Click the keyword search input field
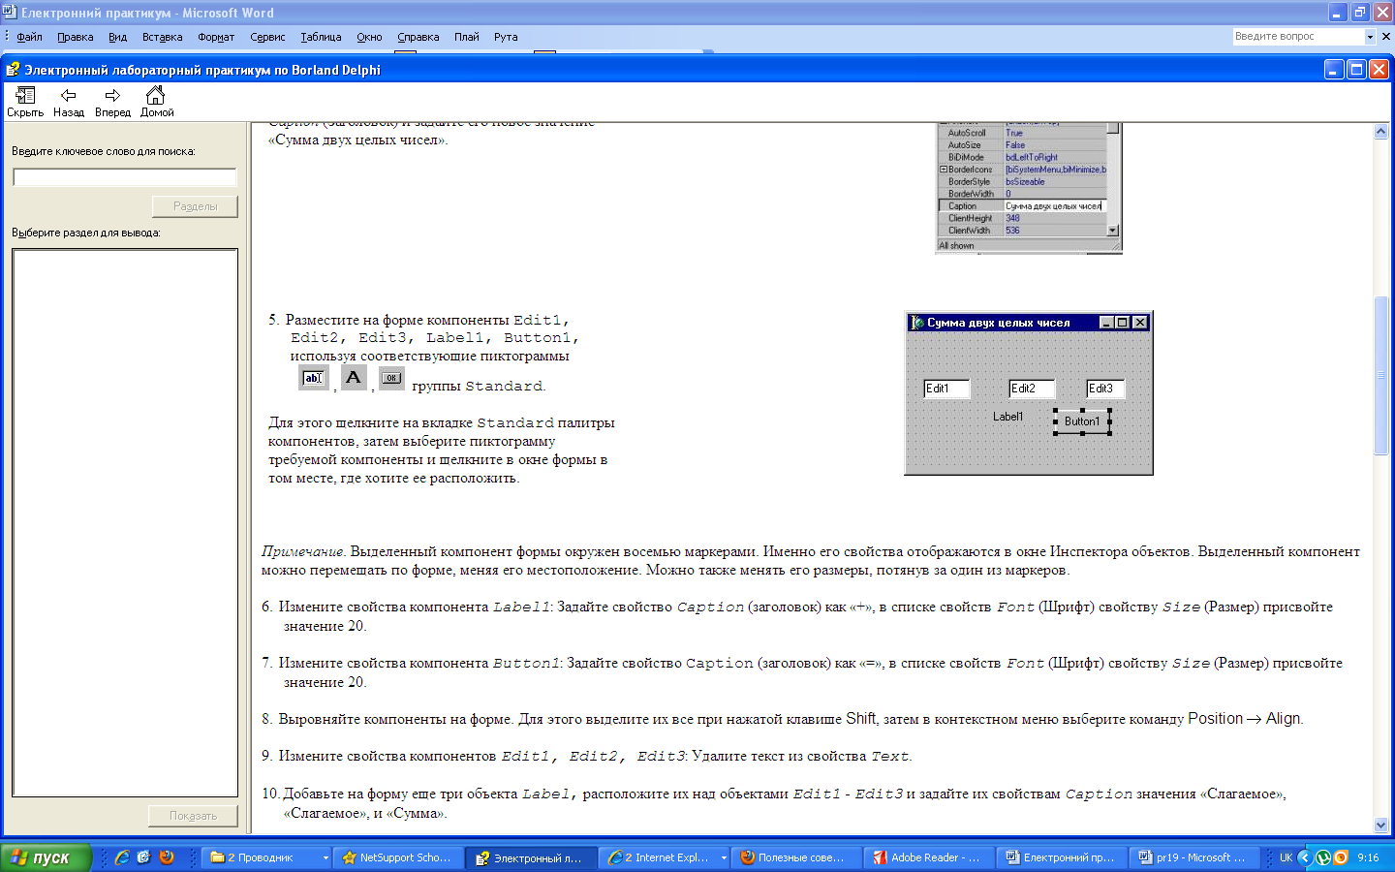This screenshot has width=1395, height=872. point(124,177)
